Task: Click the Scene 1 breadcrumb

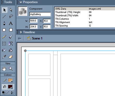Action: tap(37, 38)
